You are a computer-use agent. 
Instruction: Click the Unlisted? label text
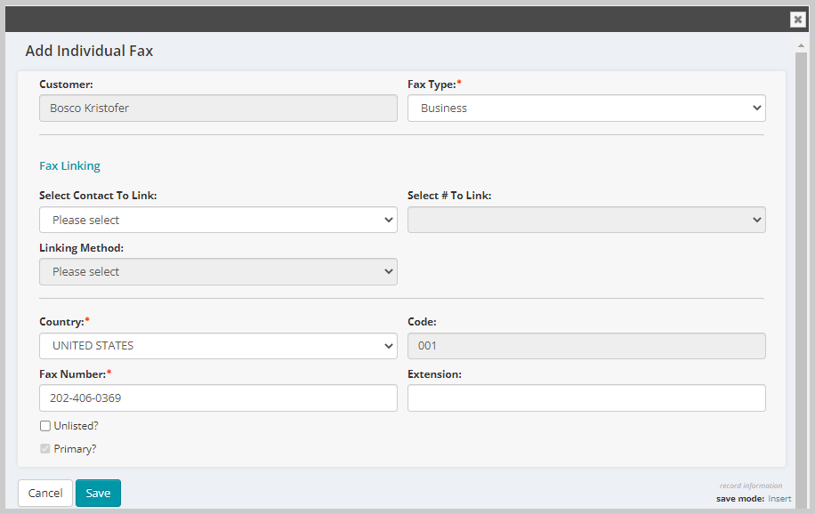pyautogui.click(x=76, y=426)
